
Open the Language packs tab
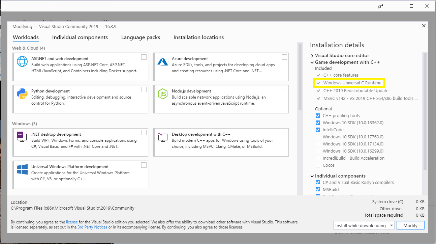click(x=141, y=37)
